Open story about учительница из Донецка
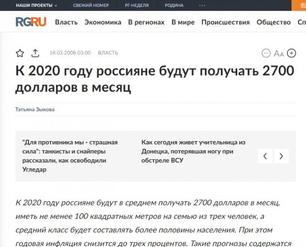This screenshot has width=306, height=247. [x=193, y=151]
